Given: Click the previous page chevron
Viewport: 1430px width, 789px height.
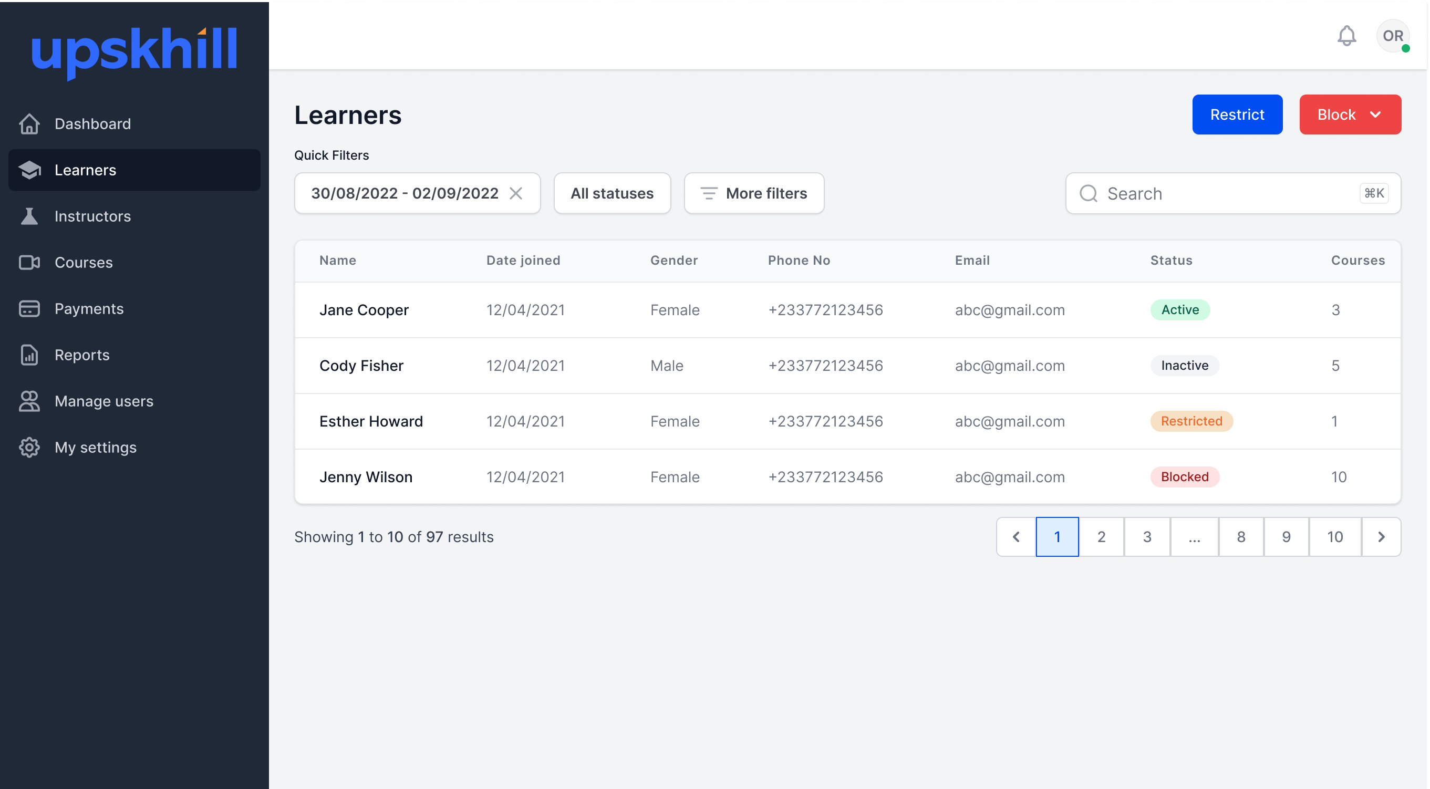Looking at the screenshot, I should [1016, 537].
